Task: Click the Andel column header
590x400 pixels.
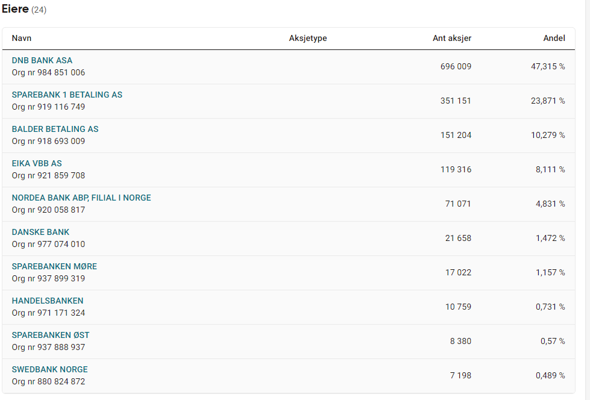Action: click(554, 38)
